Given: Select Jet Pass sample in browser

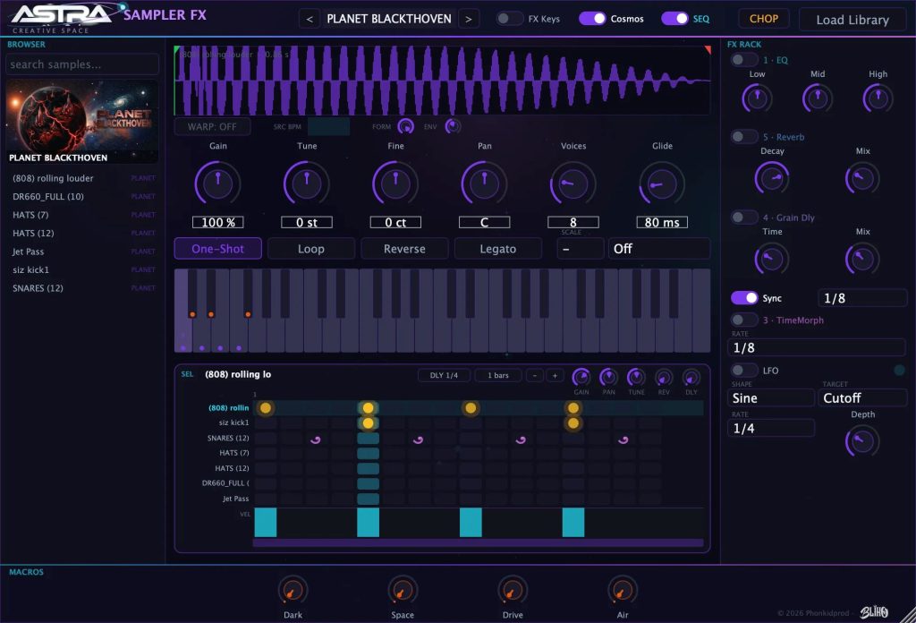Looking at the screenshot, I should (x=82, y=252).
